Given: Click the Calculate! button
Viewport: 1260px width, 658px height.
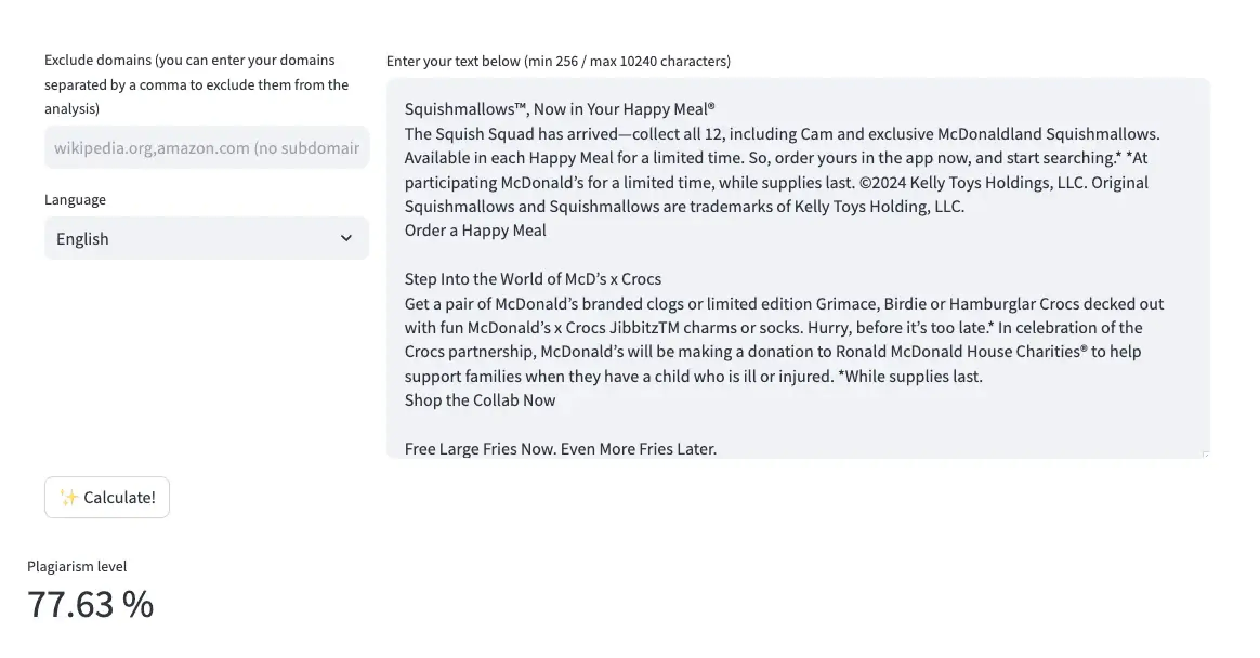Looking at the screenshot, I should (107, 497).
